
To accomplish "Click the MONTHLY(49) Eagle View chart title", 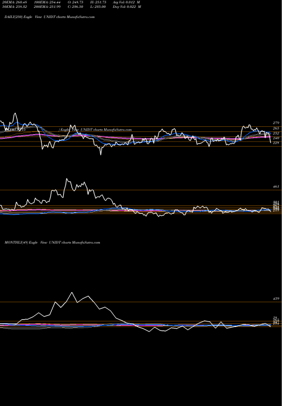I will [x=52, y=242].
